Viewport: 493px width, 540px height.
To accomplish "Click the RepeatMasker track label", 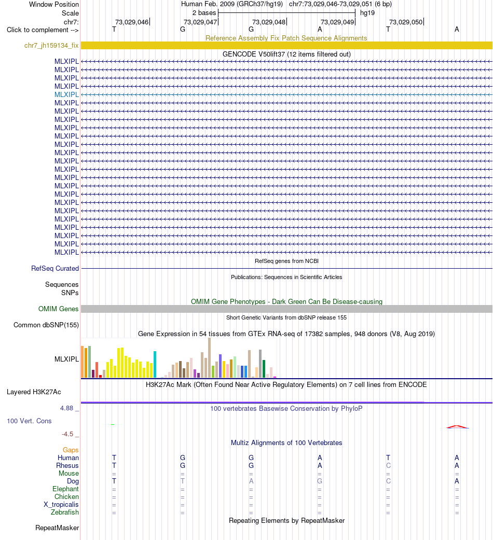I will (x=57, y=528).
